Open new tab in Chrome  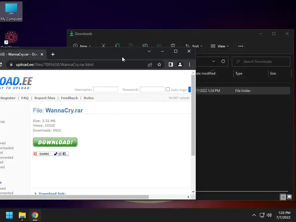tap(53, 54)
